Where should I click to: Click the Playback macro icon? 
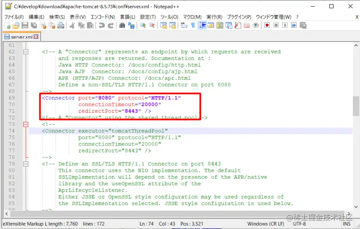285,26
